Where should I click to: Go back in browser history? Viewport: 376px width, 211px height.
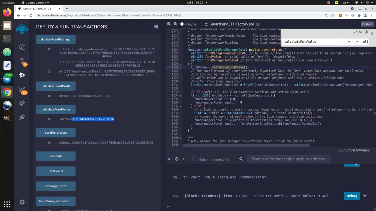[x=18, y=15]
